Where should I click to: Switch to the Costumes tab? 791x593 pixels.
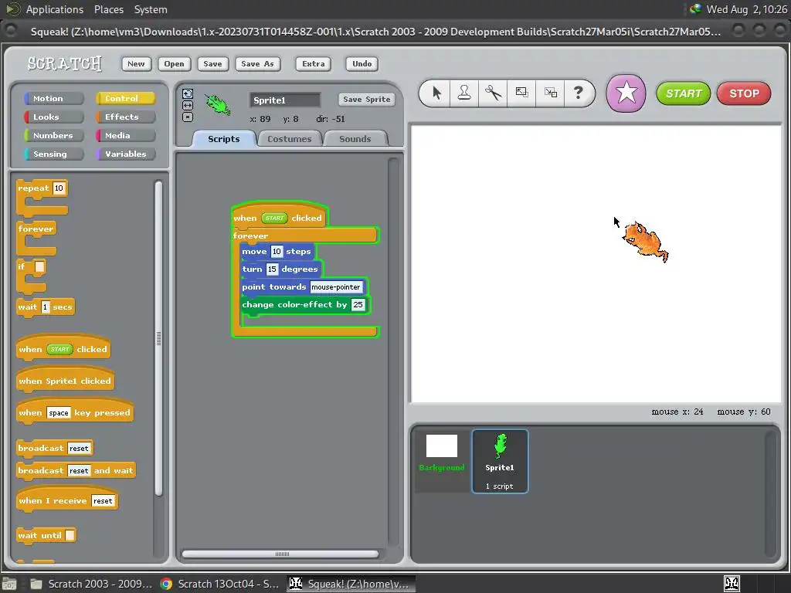pos(290,139)
